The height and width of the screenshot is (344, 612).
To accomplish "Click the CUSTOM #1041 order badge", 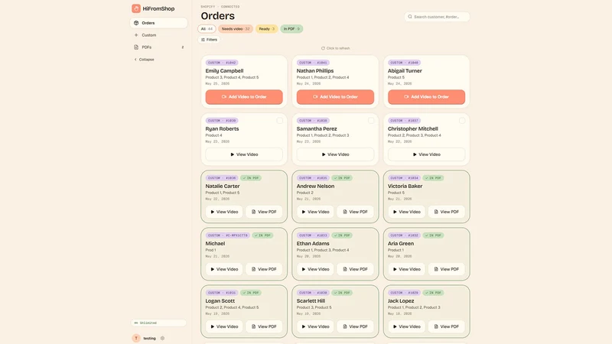I will (x=313, y=63).
